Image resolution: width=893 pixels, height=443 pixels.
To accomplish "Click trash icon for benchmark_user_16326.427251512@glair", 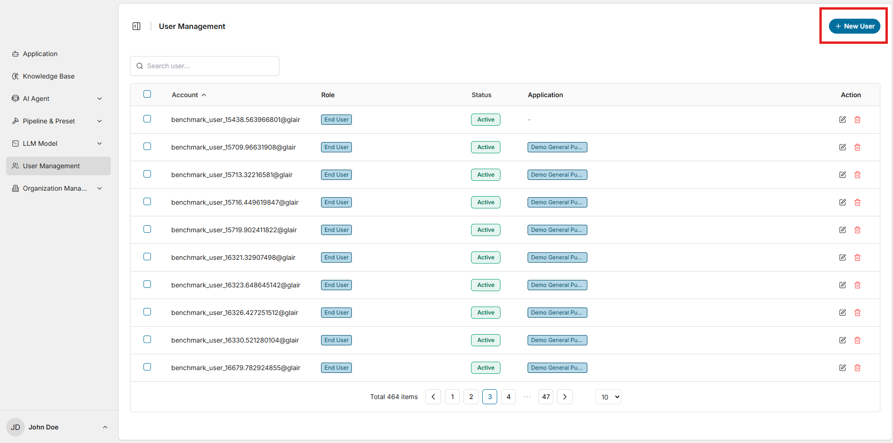I will click(857, 313).
